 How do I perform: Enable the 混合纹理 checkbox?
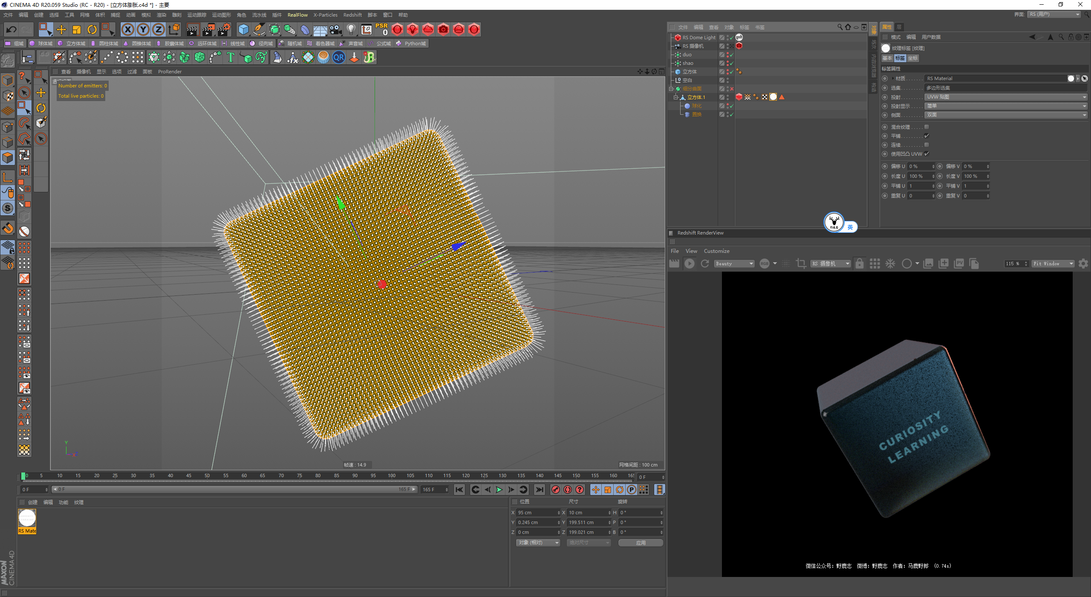click(926, 127)
